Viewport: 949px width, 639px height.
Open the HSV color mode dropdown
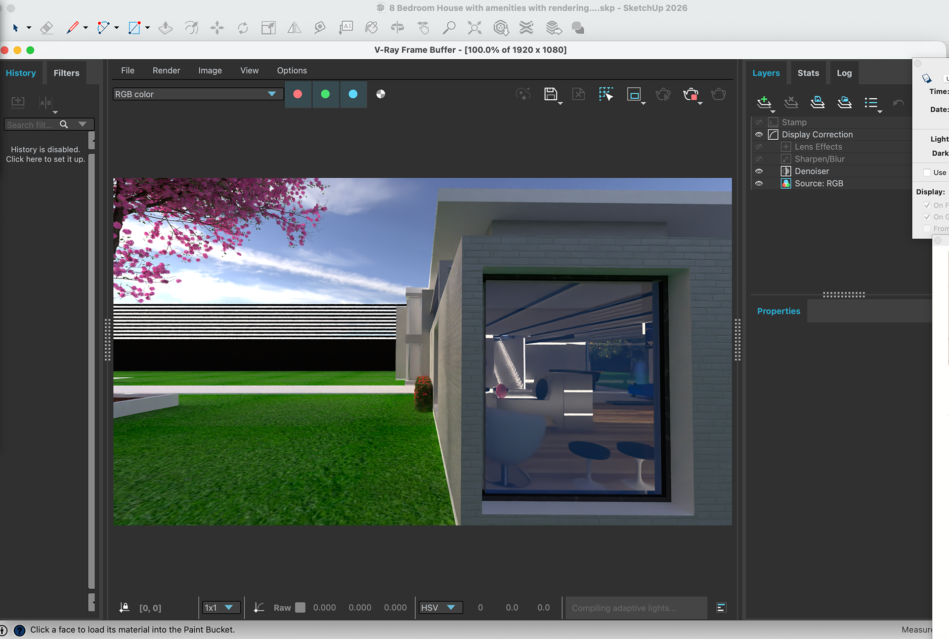tap(440, 607)
